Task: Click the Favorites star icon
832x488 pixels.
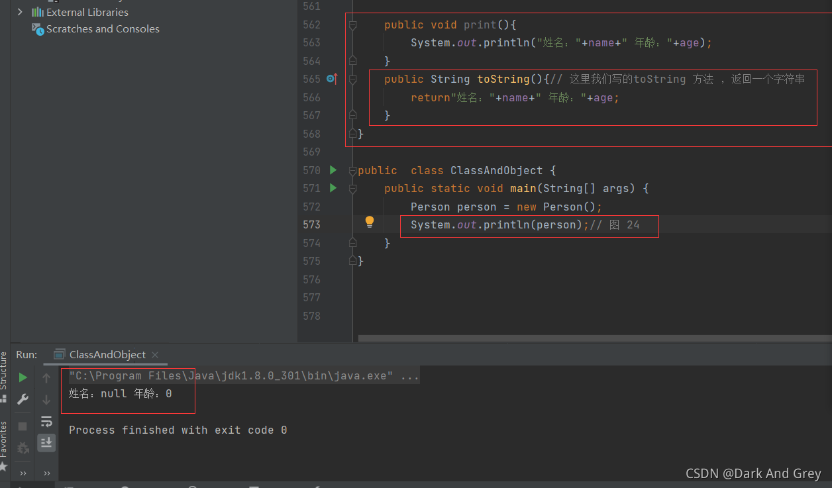Action: click(3, 465)
